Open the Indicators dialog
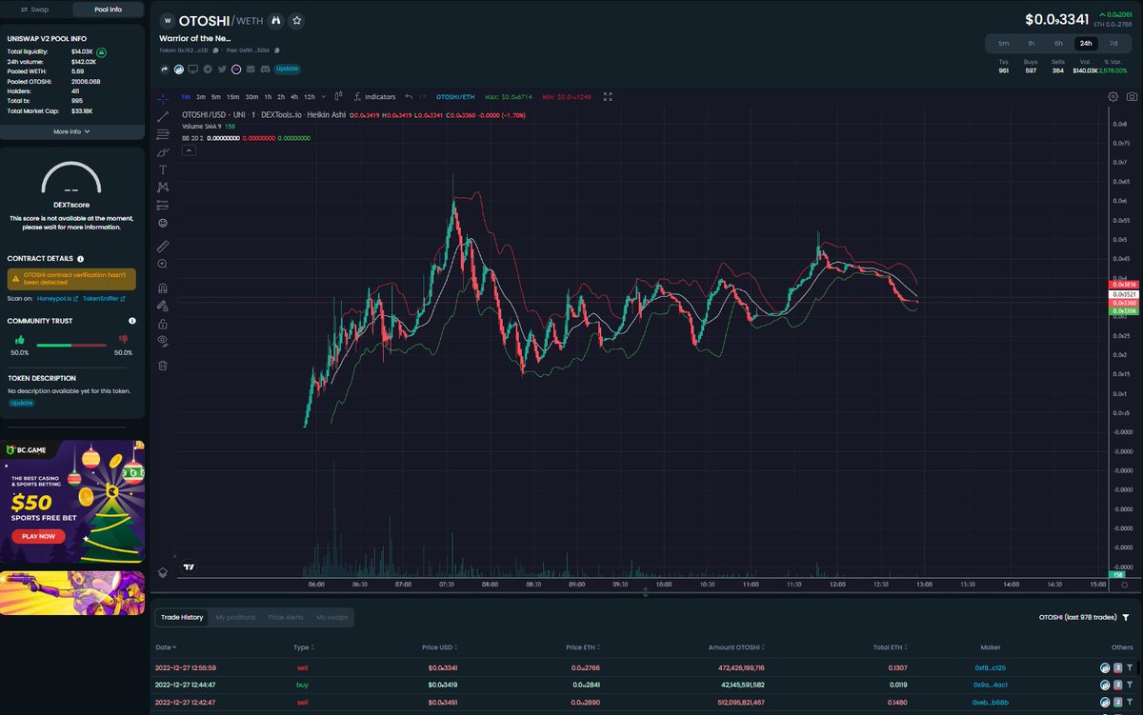Image resolution: width=1143 pixels, height=715 pixels. pos(374,96)
